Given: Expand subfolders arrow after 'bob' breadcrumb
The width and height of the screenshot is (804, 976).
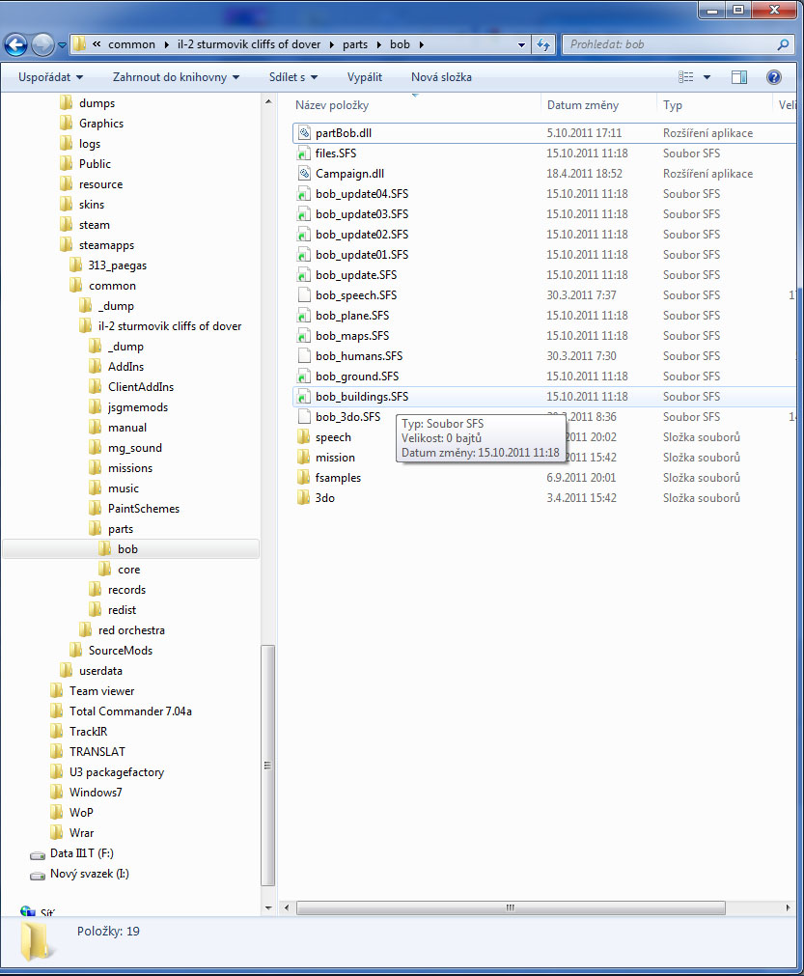Looking at the screenshot, I should point(421,44).
